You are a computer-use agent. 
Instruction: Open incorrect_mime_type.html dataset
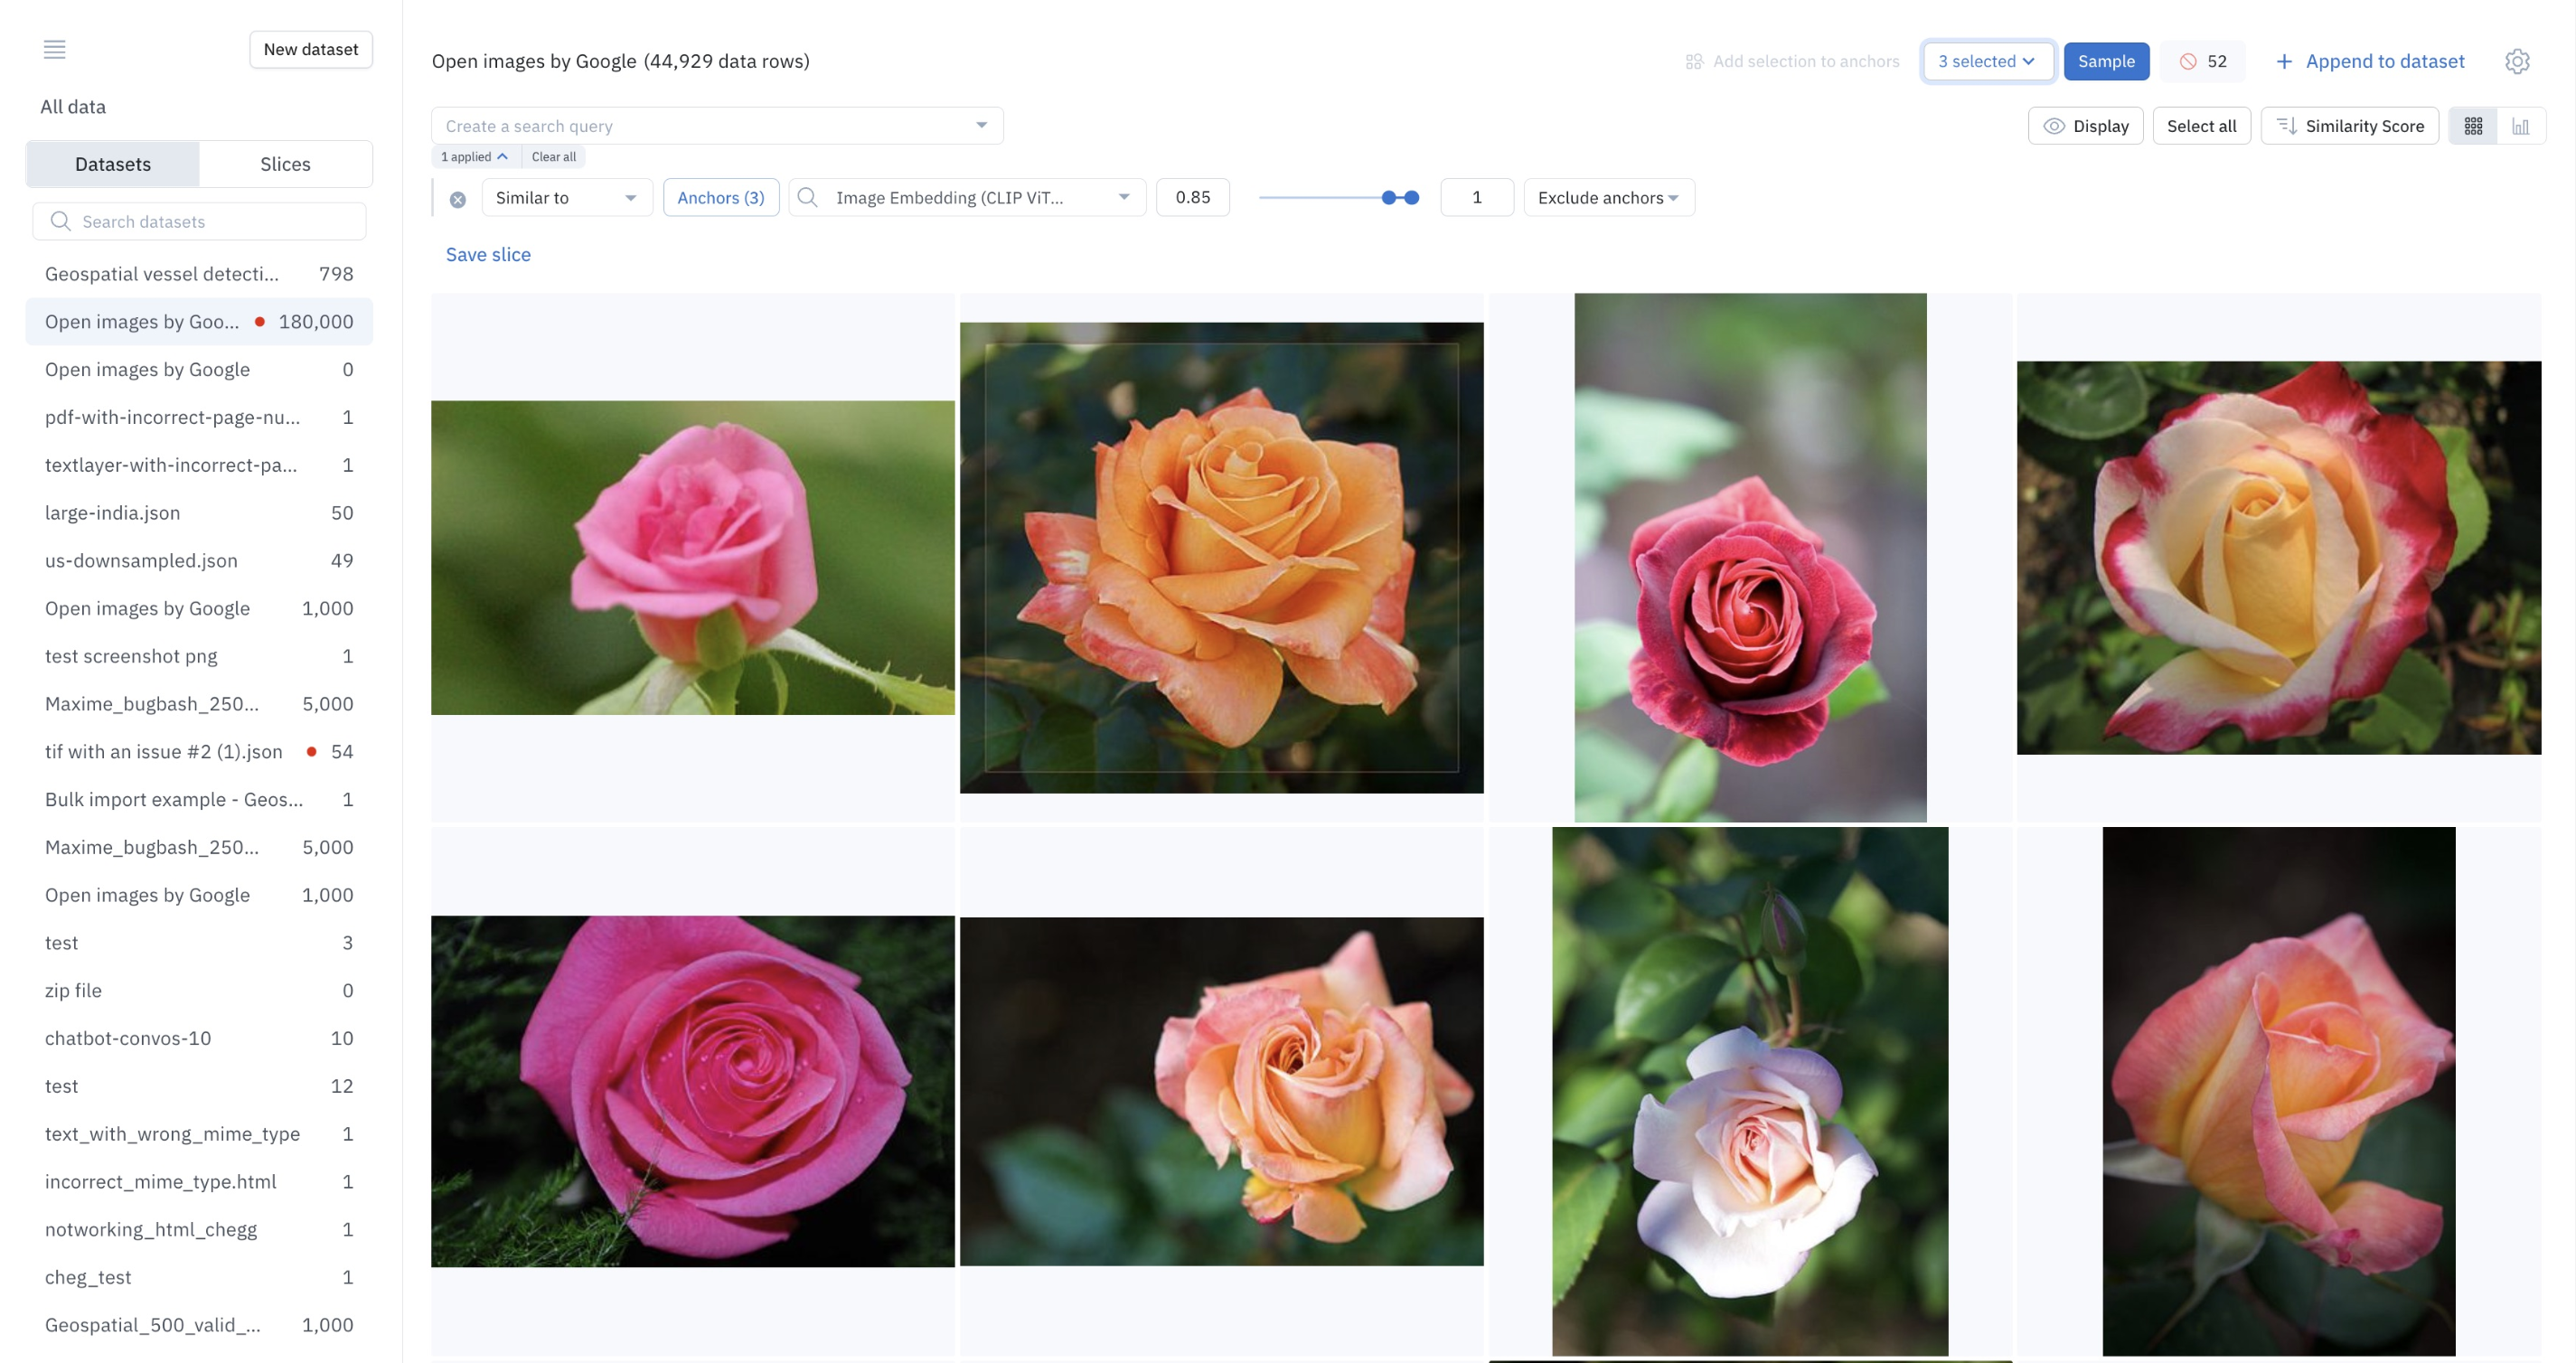click(x=199, y=1181)
